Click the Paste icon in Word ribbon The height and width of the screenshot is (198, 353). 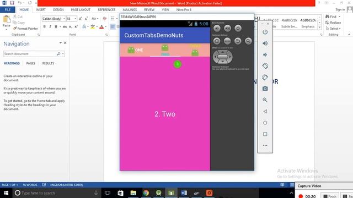[6, 20]
